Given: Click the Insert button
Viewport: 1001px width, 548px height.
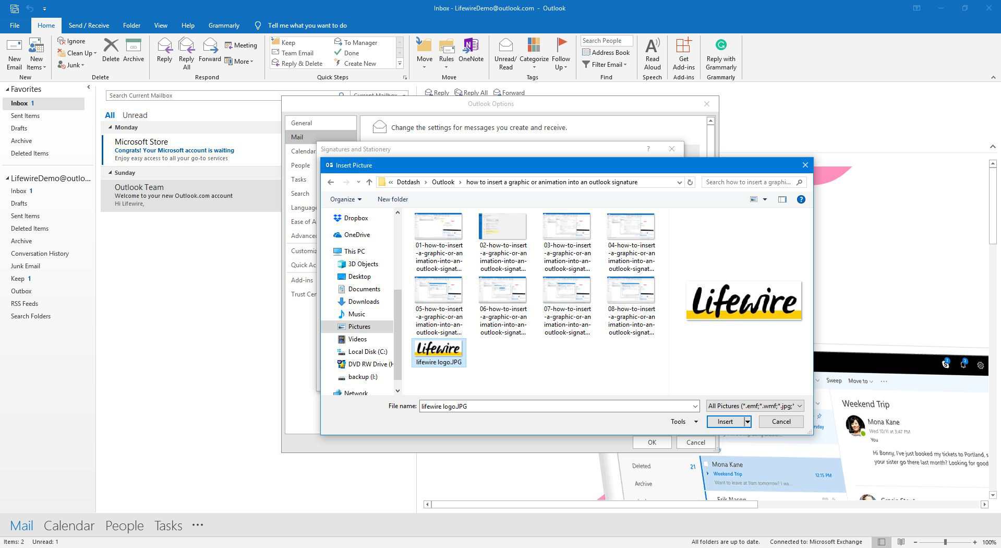Looking at the screenshot, I should click(x=725, y=422).
